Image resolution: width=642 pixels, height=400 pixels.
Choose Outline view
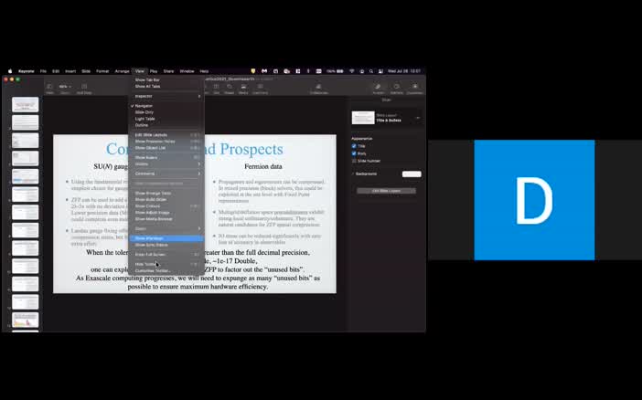166,125
